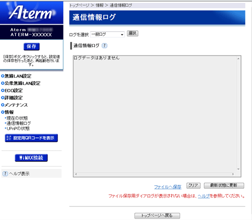Open the ログを選択 dropdown showing 一般ログ
The image size is (252, 220).
pyautogui.click(x=107, y=34)
